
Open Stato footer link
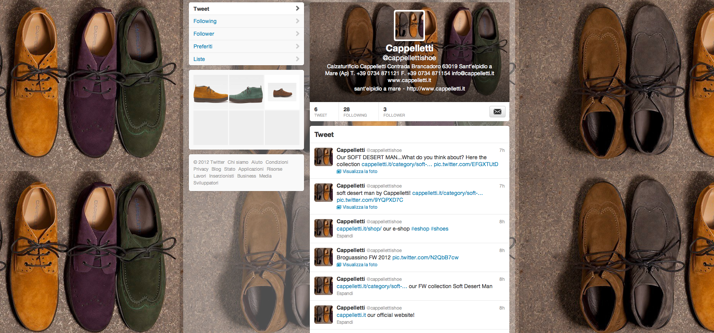click(x=230, y=169)
